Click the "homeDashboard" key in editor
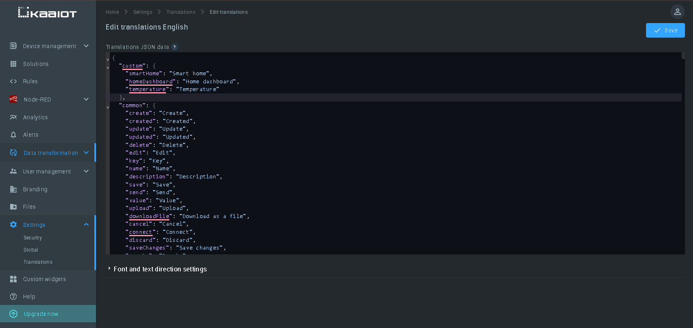The width and height of the screenshot is (693, 328). point(151,82)
